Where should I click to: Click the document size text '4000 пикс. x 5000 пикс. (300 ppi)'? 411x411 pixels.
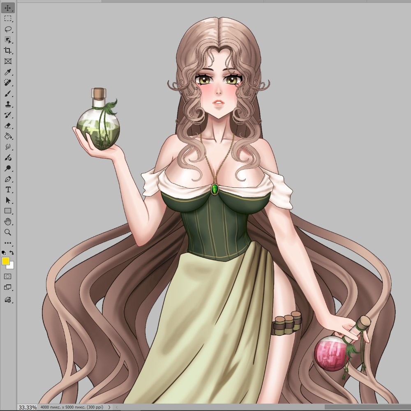tap(72, 407)
